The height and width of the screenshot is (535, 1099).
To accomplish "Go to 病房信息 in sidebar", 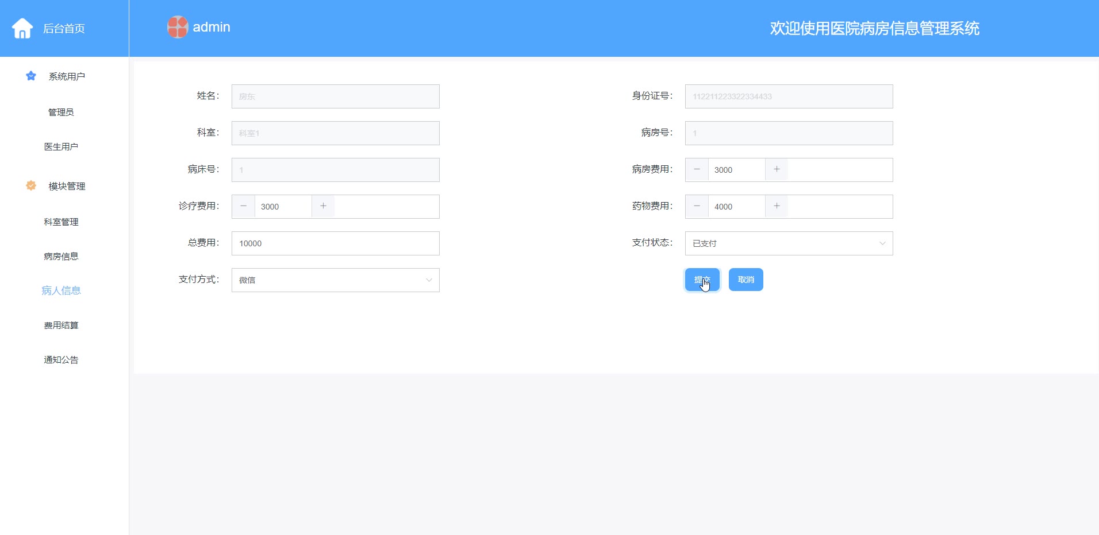I will tap(61, 256).
